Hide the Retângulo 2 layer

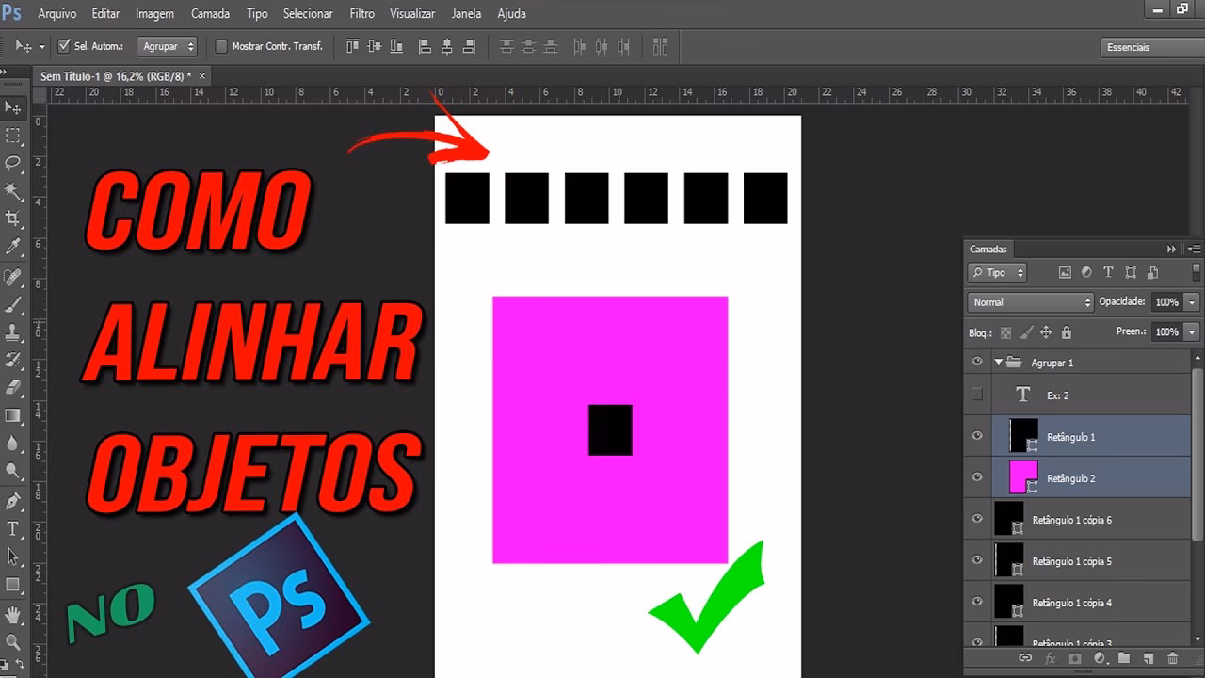[976, 477]
